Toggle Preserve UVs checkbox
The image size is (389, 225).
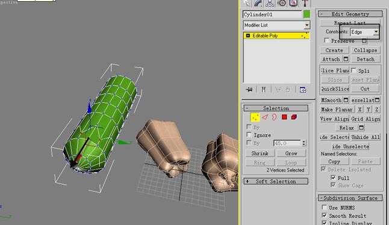pyautogui.click(x=327, y=40)
